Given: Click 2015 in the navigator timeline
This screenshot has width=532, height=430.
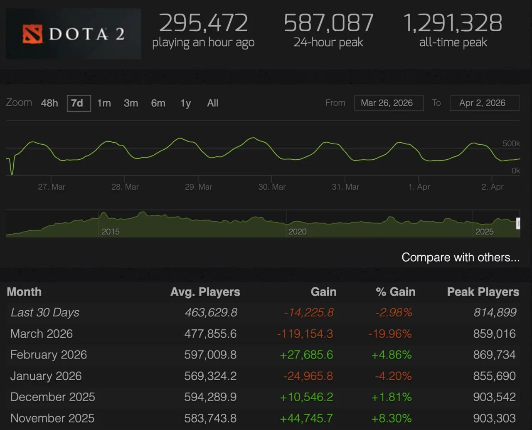Looking at the screenshot, I should click(111, 232).
